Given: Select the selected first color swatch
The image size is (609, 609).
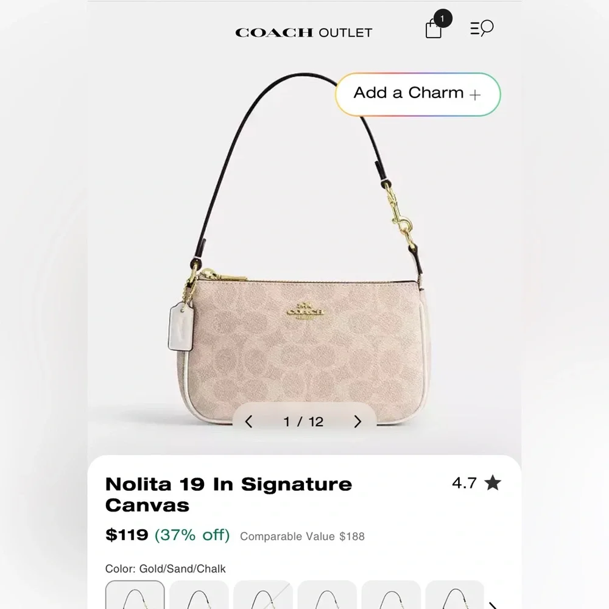Looking at the screenshot, I should click(x=135, y=594).
